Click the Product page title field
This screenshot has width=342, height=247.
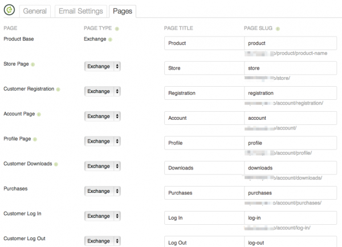[x=205, y=43]
